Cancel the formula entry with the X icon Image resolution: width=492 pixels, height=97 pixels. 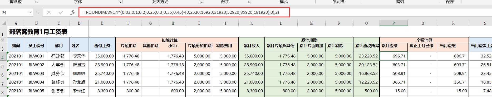[x=49, y=12]
